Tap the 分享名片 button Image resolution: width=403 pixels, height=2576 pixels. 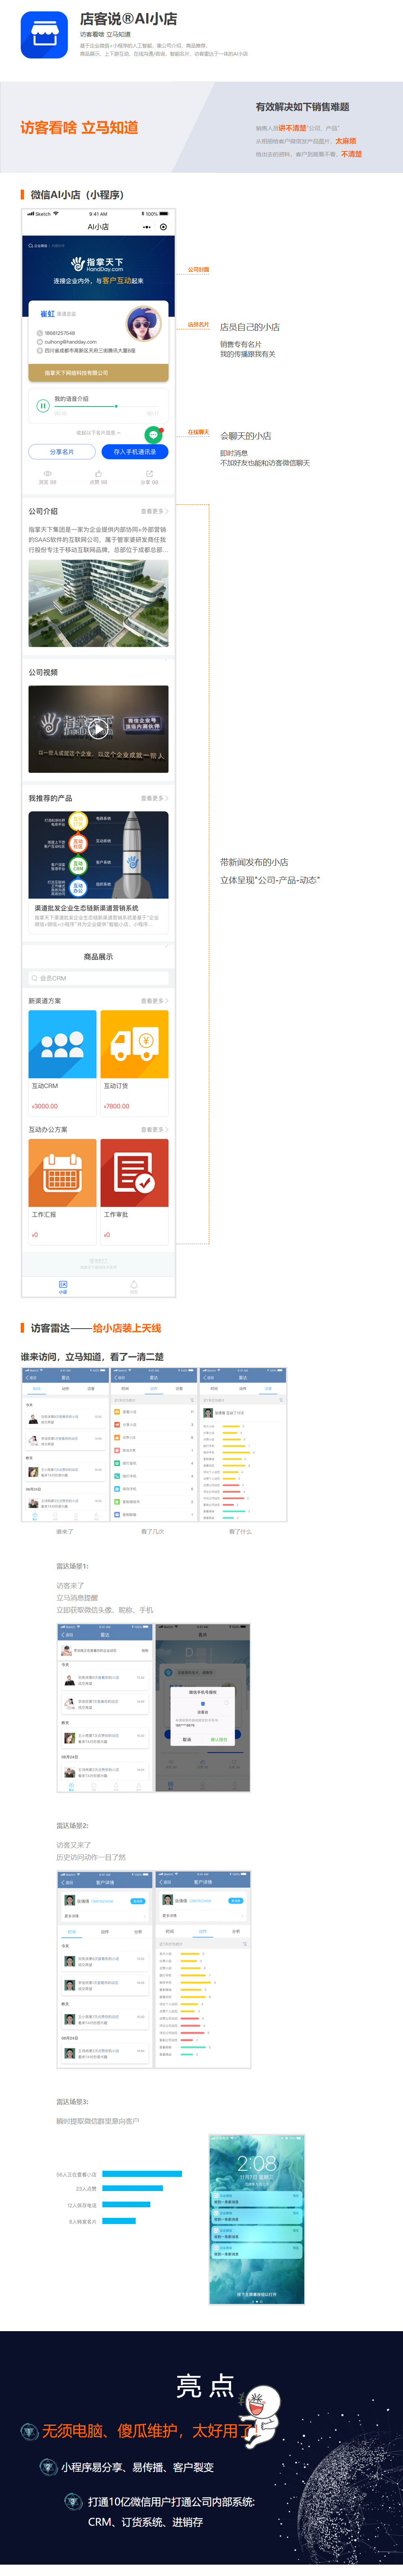coord(62,452)
